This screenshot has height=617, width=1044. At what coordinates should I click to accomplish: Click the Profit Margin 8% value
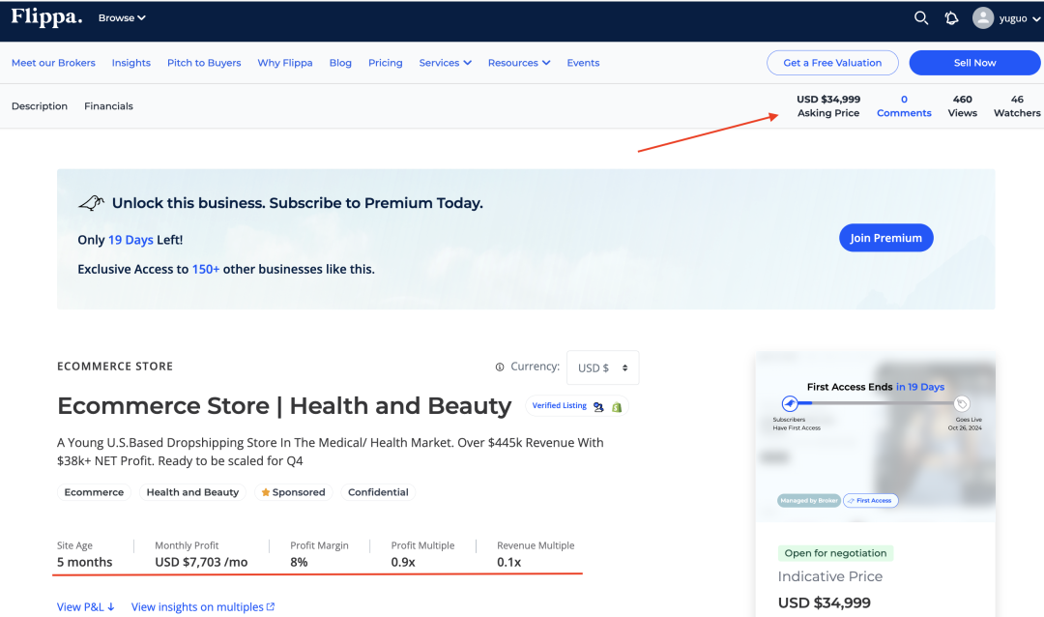[x=299, y=562]
